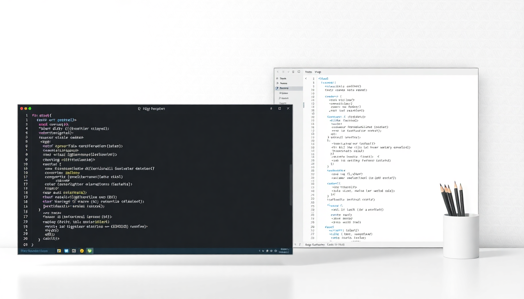
Task: Click the square icon beside the light toolbar's lock
Action: pos(299,72)
